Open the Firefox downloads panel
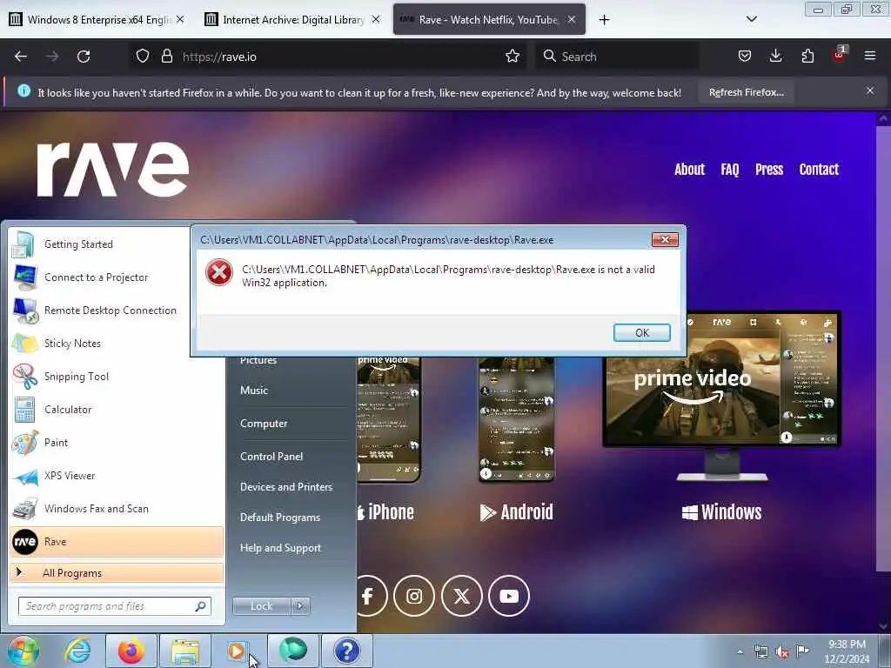Image resolution: width=891 pixels, height=668 pixels. (x=775, y=57)
